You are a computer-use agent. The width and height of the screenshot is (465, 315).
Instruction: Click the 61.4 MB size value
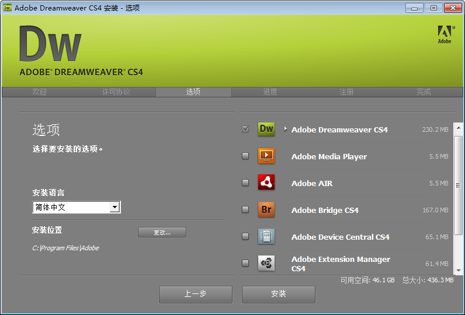pos(437,264)
